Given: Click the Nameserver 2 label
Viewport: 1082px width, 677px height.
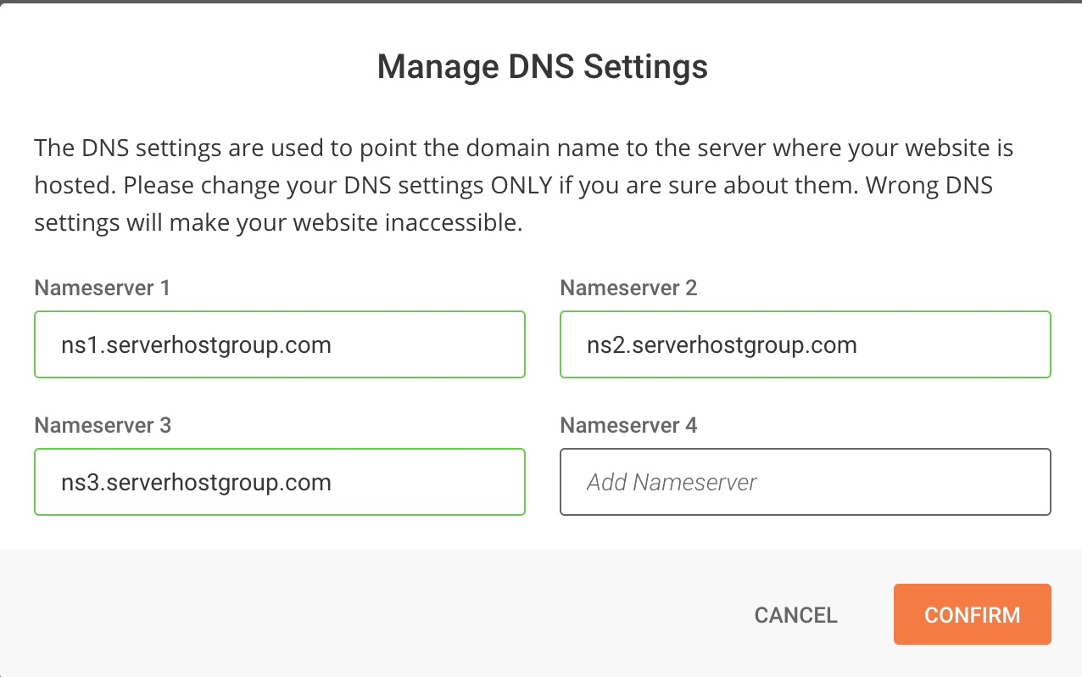Looking at the screenshot, I should 628,288.
